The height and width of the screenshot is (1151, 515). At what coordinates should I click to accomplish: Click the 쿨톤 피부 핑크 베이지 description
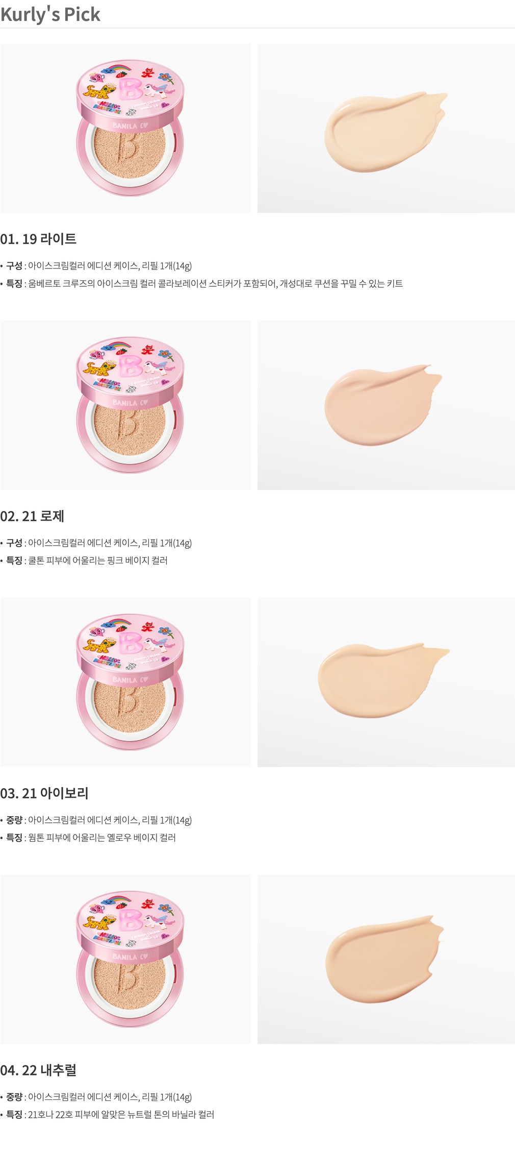84,560
